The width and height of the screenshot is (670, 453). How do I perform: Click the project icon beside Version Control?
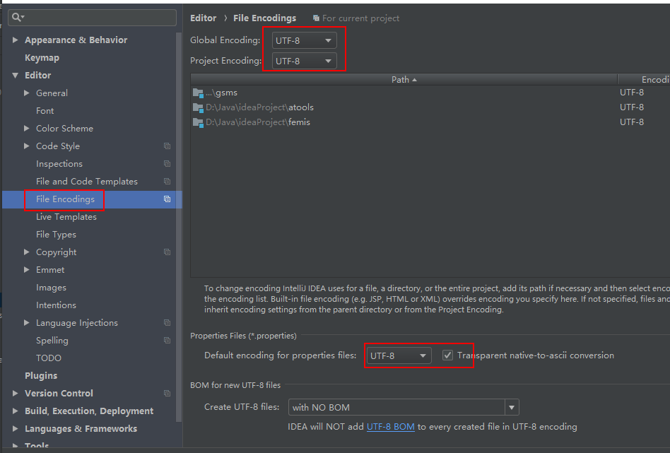click(x=167, y=394)
